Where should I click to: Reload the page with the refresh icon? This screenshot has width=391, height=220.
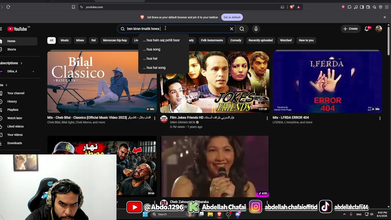click(x=8, y=7)
